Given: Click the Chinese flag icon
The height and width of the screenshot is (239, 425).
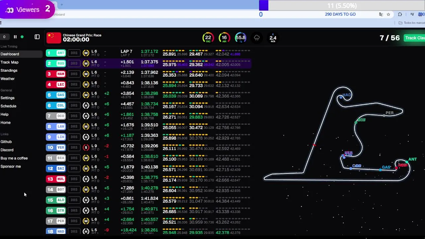Looking at the screenshot, I should (54, 38).
